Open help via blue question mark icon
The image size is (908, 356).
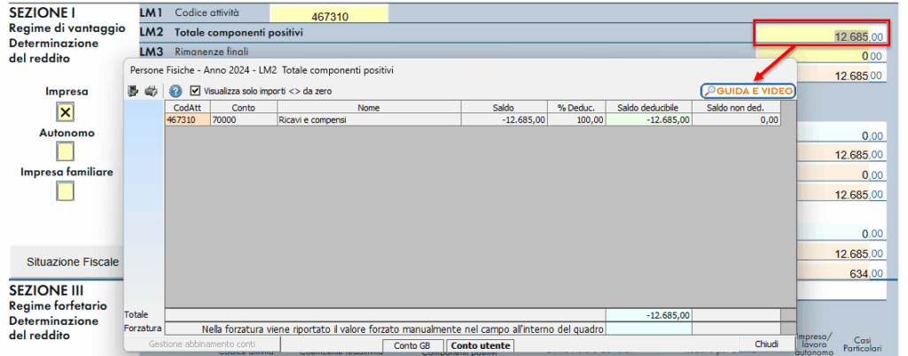(x=176, y=90)
